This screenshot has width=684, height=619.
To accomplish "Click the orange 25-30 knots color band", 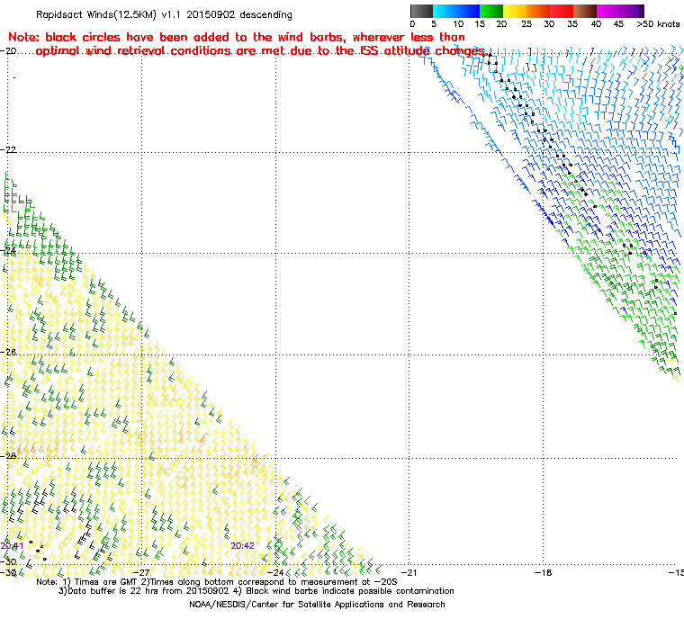I will point(538,11).
